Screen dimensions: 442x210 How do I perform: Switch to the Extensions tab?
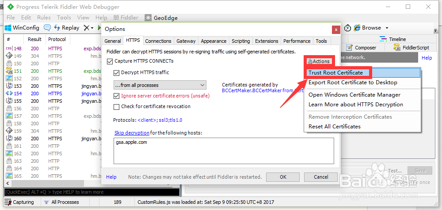coord(267,41)
